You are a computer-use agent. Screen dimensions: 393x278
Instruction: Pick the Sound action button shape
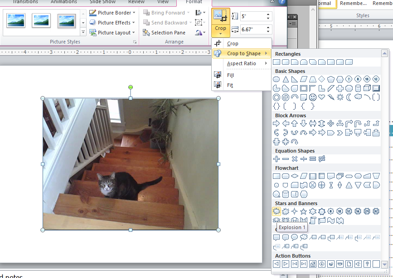click(x=358, y=264)
